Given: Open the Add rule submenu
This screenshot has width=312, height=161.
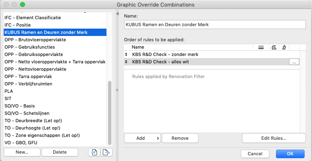Looking at the screenshot, I should point(142,138).
